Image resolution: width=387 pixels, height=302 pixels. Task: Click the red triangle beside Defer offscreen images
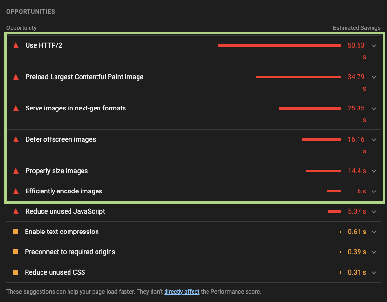tap(16, 139)
